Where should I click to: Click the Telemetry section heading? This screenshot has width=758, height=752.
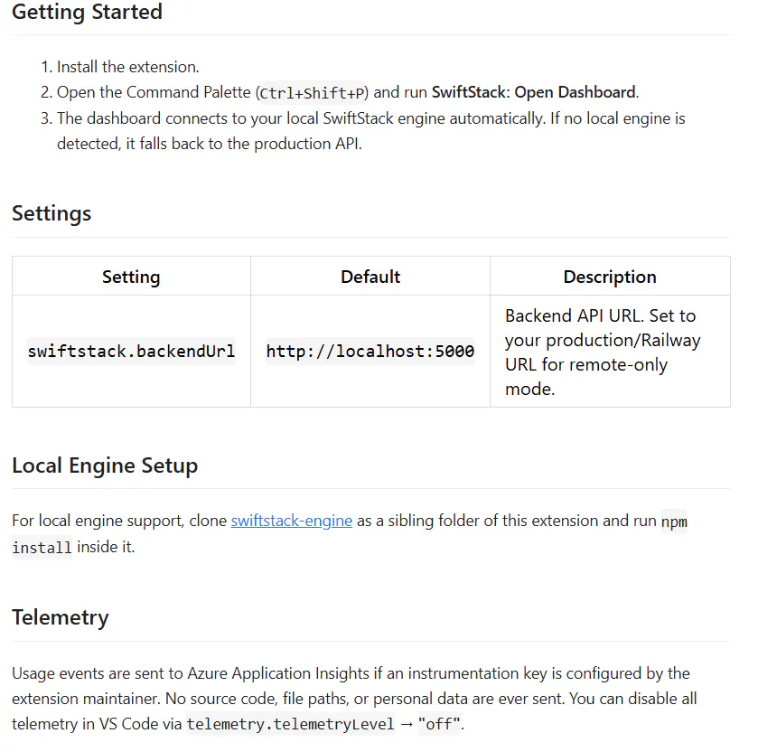61,617
